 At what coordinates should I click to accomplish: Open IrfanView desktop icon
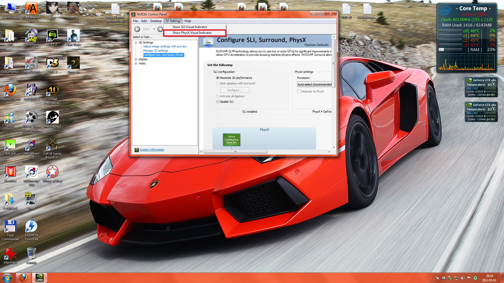point(10,255)
